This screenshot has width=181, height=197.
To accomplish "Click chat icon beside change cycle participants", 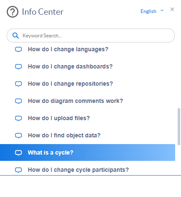I will (x=18, y=170).
